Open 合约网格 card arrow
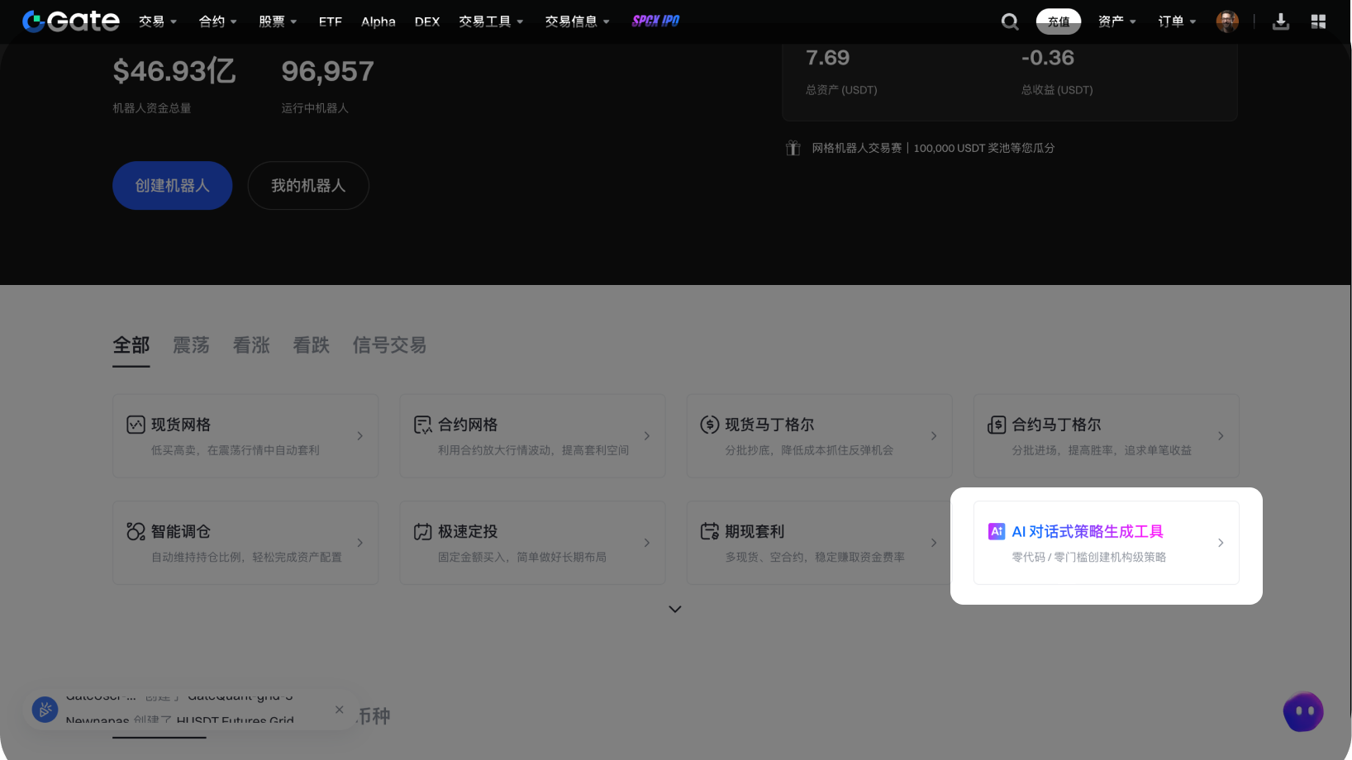The width and height of the screenshot is (1352, 760). (x=646, y=435)
